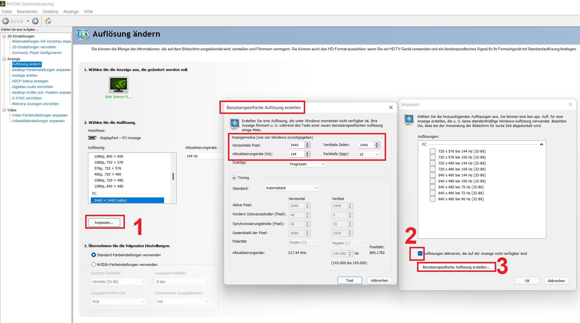Check 640 x 480 bei 60 Hz resolution
The width and height of the screenshot is (580, 323).
tap(433, 199)
